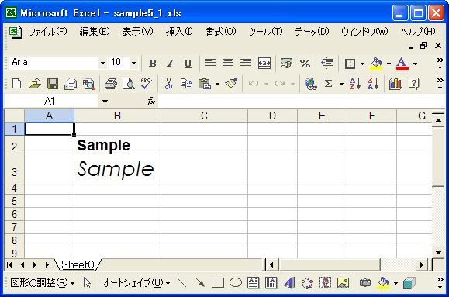The image size is (449, 297).
Task: Paste from clipboard icon
Action: (x=205, y=84)
